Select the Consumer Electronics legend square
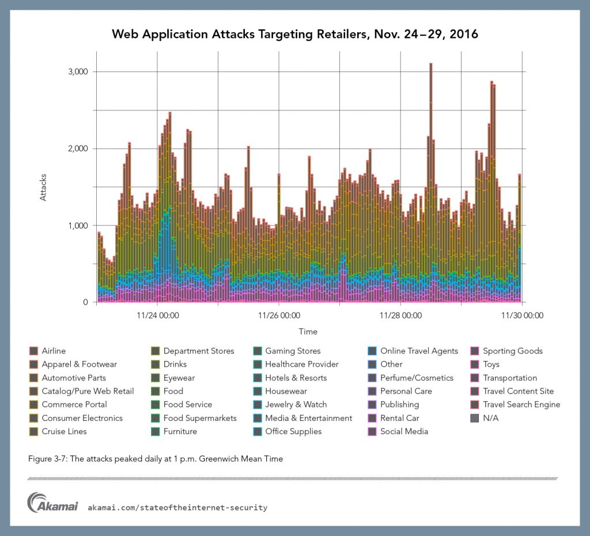 (35, 417)
